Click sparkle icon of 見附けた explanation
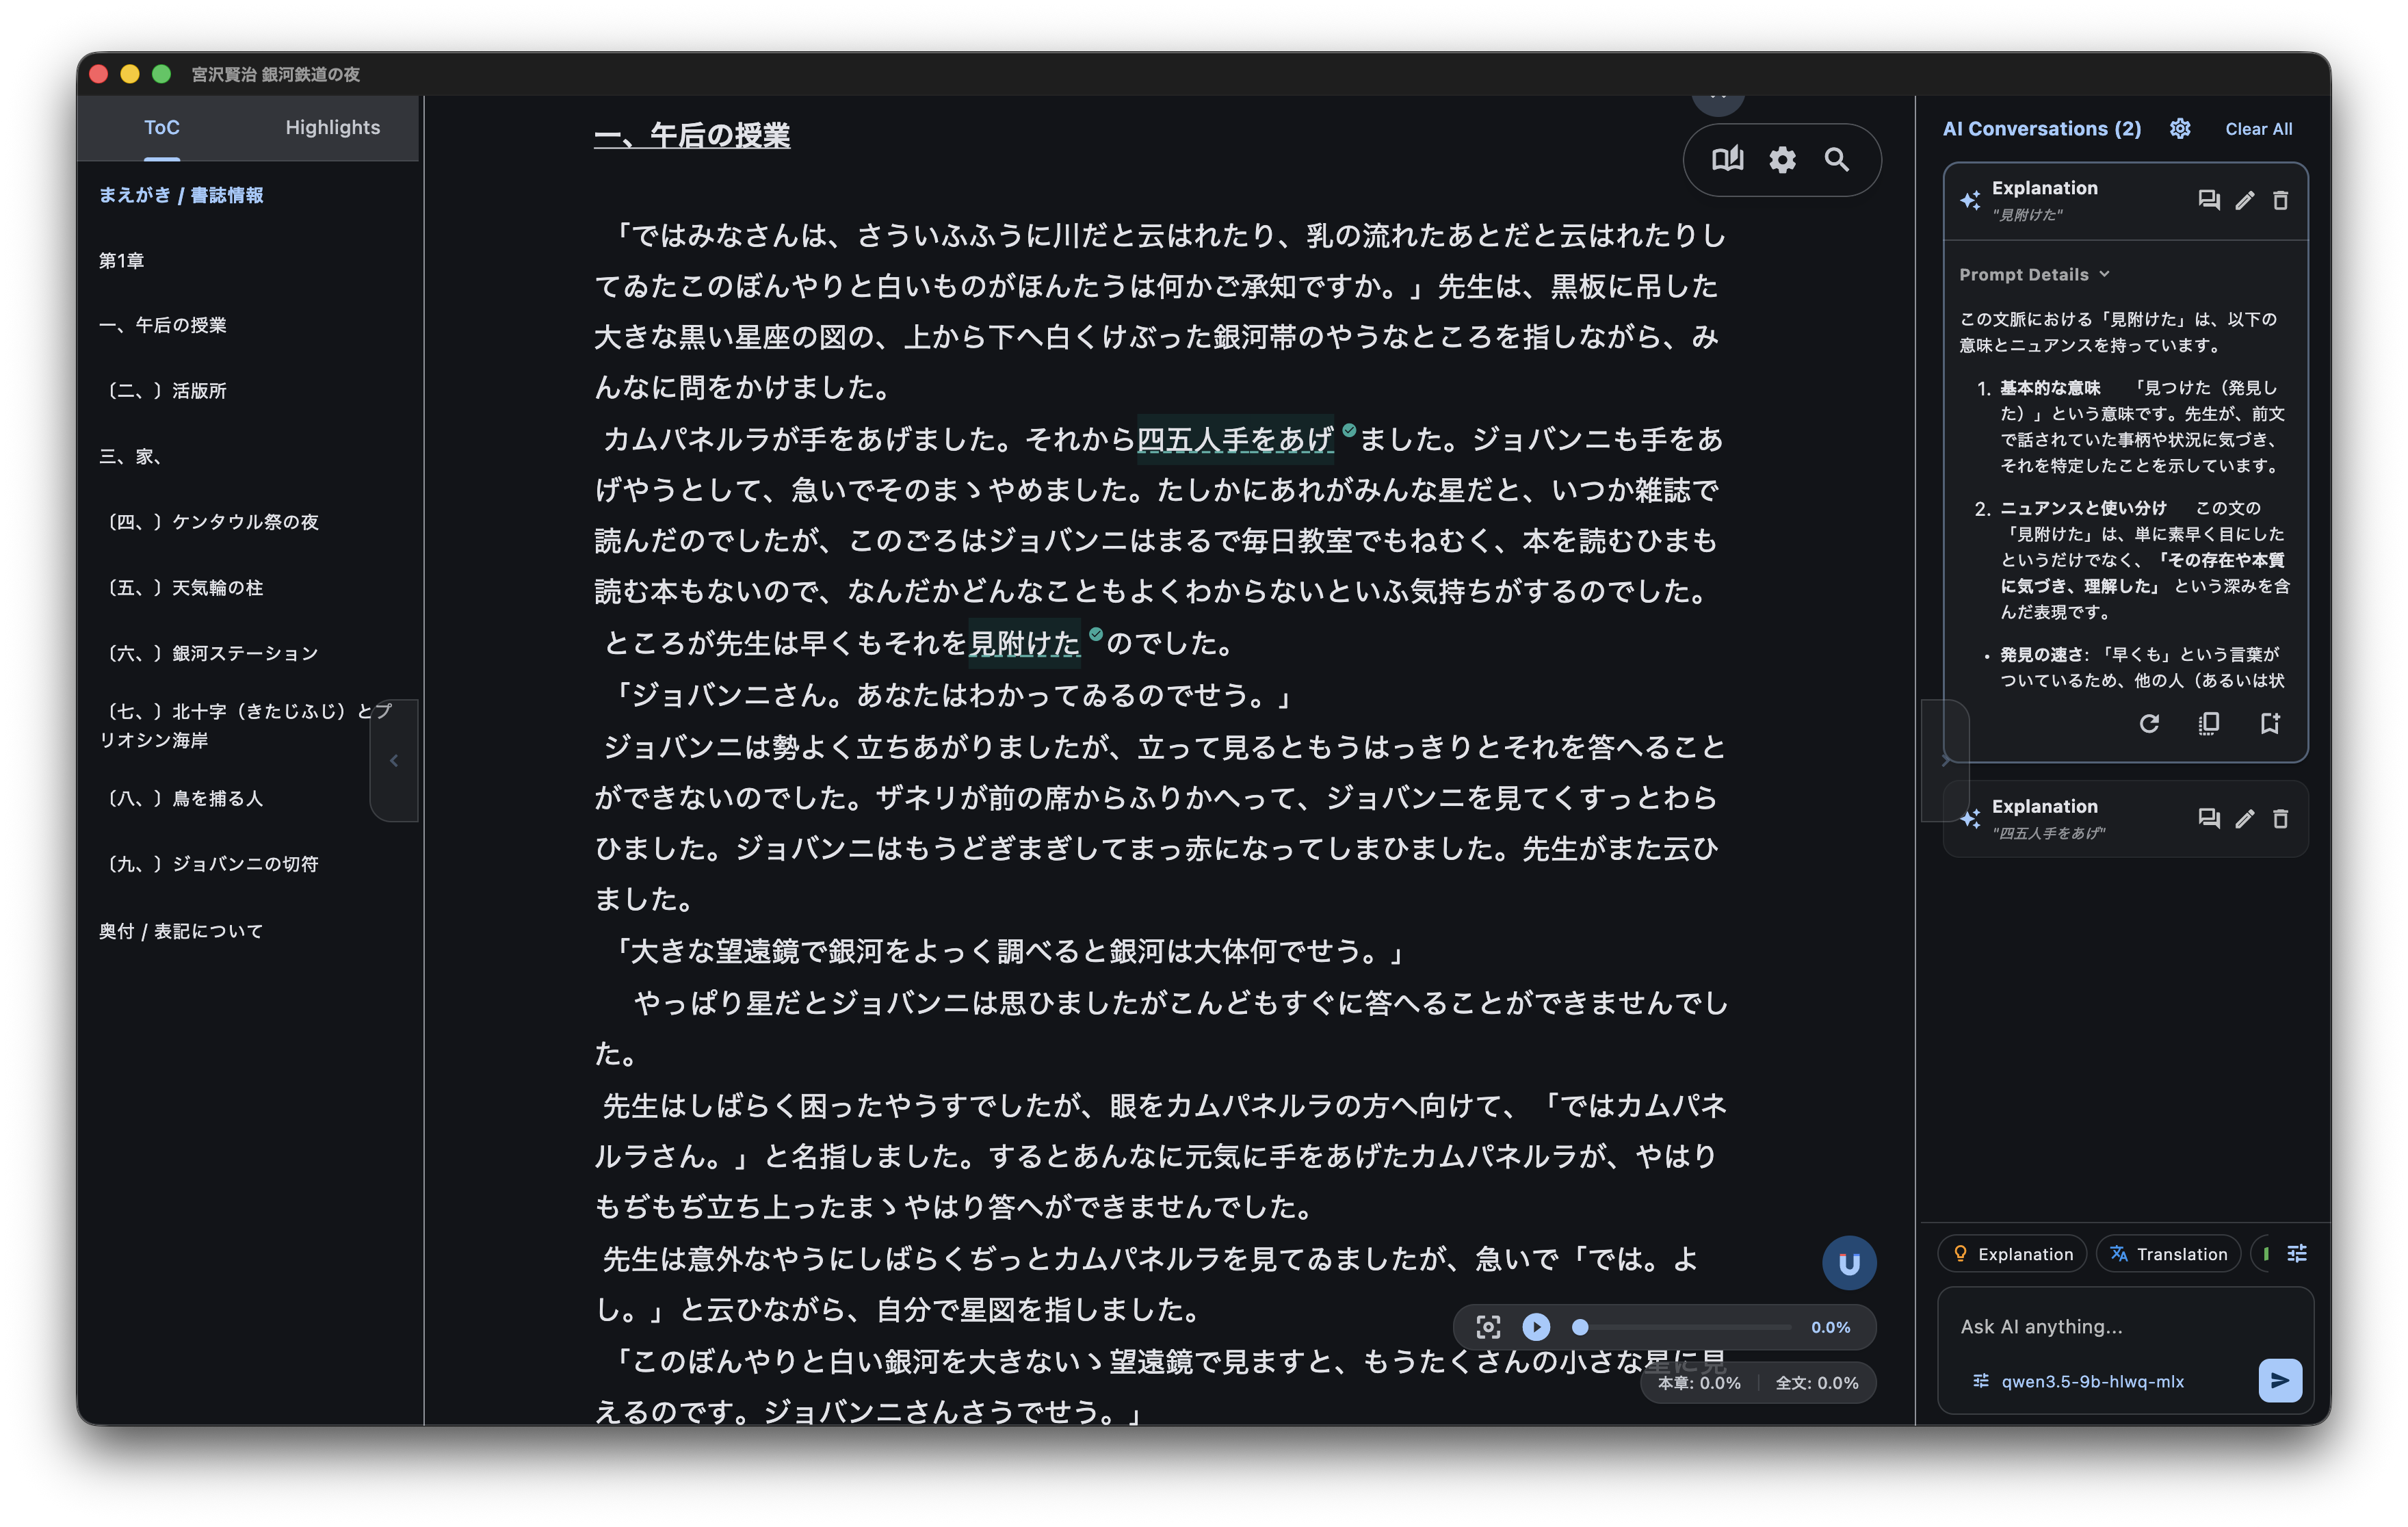Screen dimensions: 2408x1527 (x=1970, y=200)
